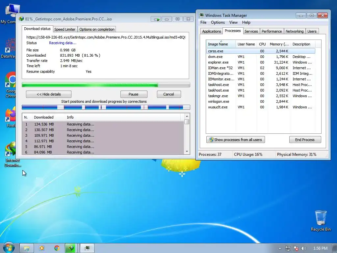Click the Info column header in connections list

pyautogui.click(x=122, y=117)
